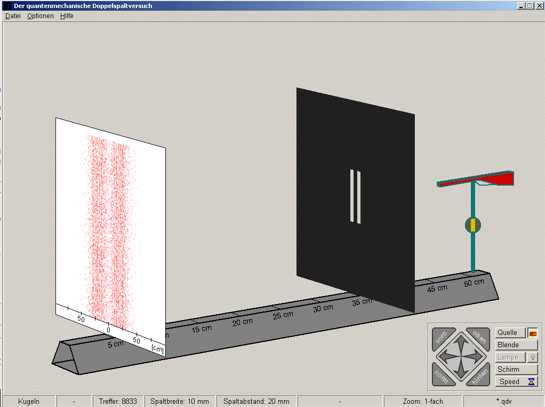
Task: Switch to the 'vorn' front view
Action: [x=442, y=337]
